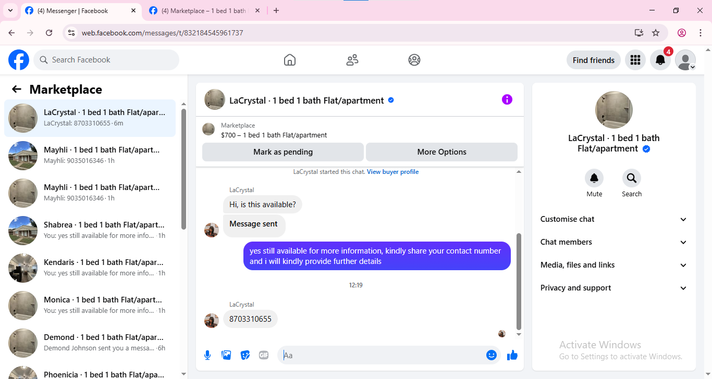
Task: Click the Search Facebook field
Action: click(106, 60)
